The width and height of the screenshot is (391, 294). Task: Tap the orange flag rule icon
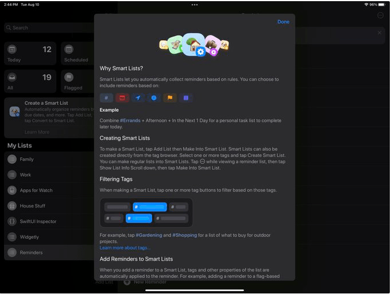[170, 98]
